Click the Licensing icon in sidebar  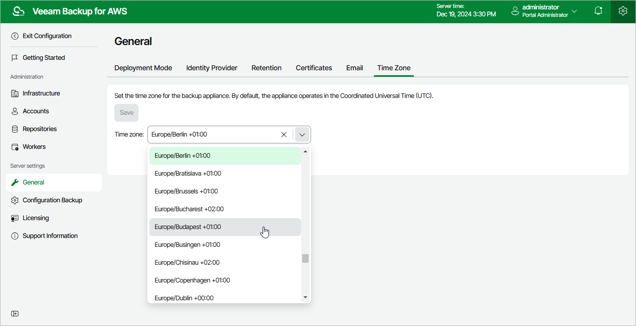[x=15, y=218]
